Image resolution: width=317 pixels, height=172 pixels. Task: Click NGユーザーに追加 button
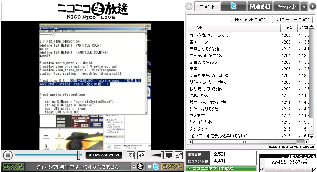292,19
